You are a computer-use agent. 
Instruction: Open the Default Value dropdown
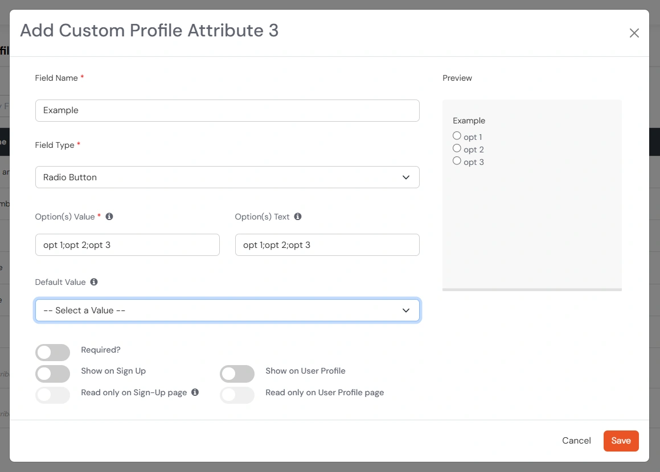tap(227, 310)
